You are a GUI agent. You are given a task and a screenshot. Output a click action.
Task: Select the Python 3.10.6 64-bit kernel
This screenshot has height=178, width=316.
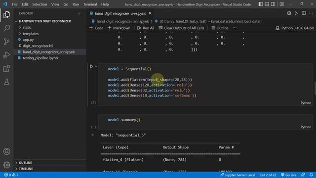coord(294,28)
